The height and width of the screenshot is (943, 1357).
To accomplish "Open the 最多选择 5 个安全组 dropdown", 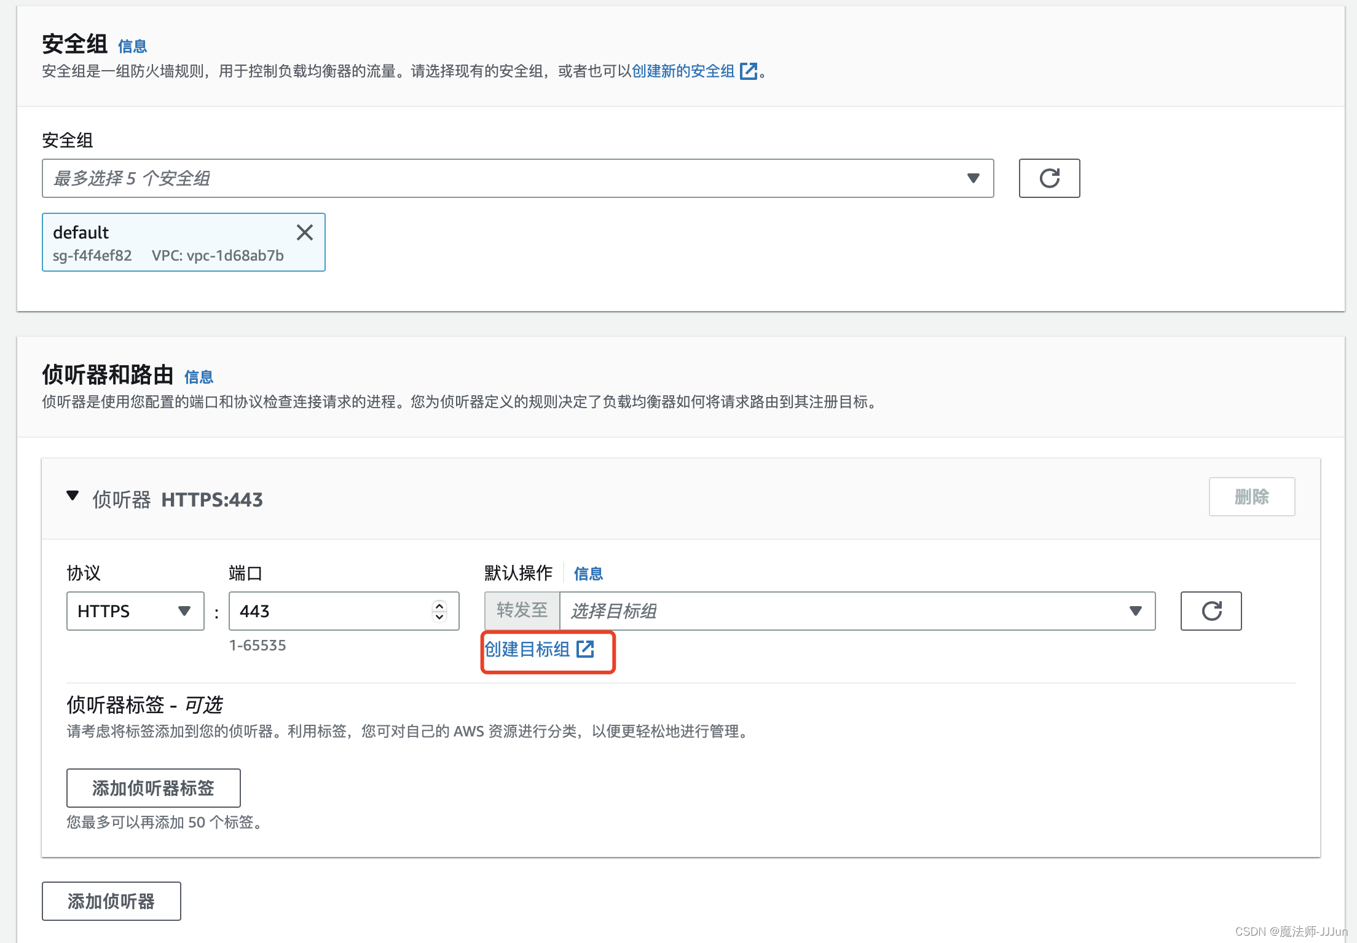I will (x=517, y=178).
